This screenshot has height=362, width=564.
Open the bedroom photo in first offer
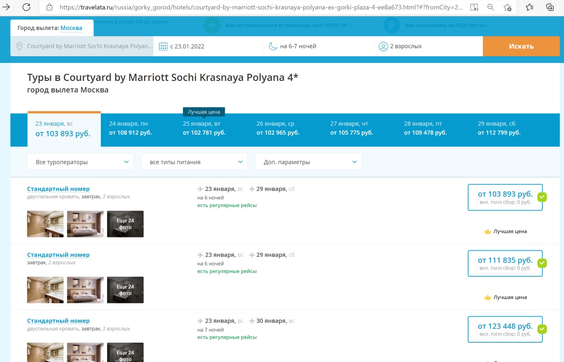(85, 224)
